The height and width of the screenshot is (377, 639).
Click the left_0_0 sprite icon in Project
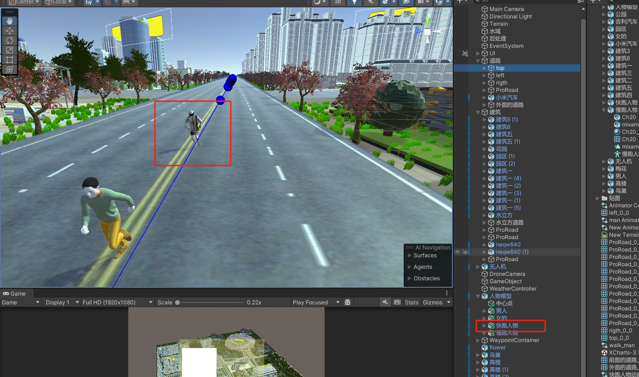pyautogui.click(x=605, y=213)
